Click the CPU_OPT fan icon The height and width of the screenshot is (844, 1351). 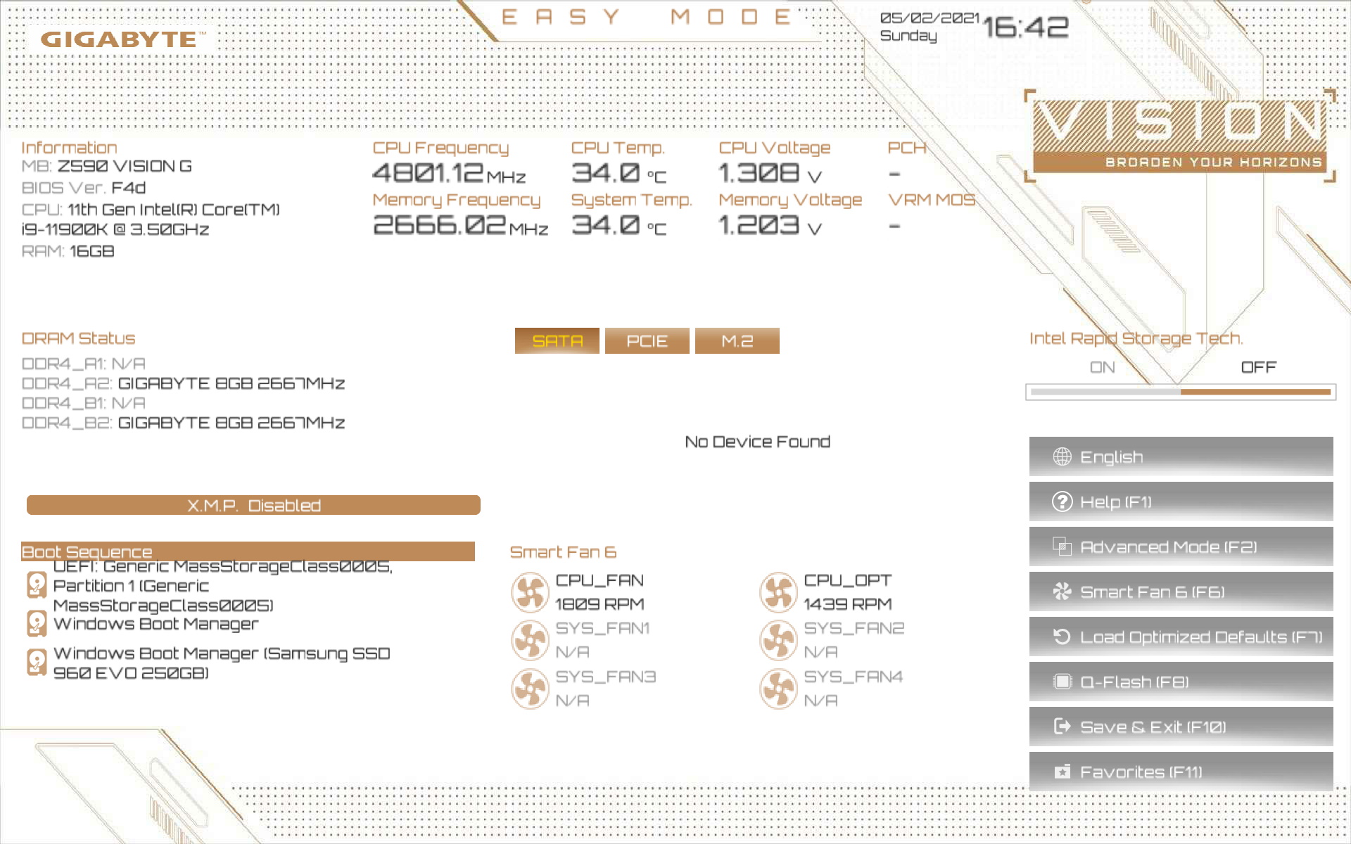point(778,592)
